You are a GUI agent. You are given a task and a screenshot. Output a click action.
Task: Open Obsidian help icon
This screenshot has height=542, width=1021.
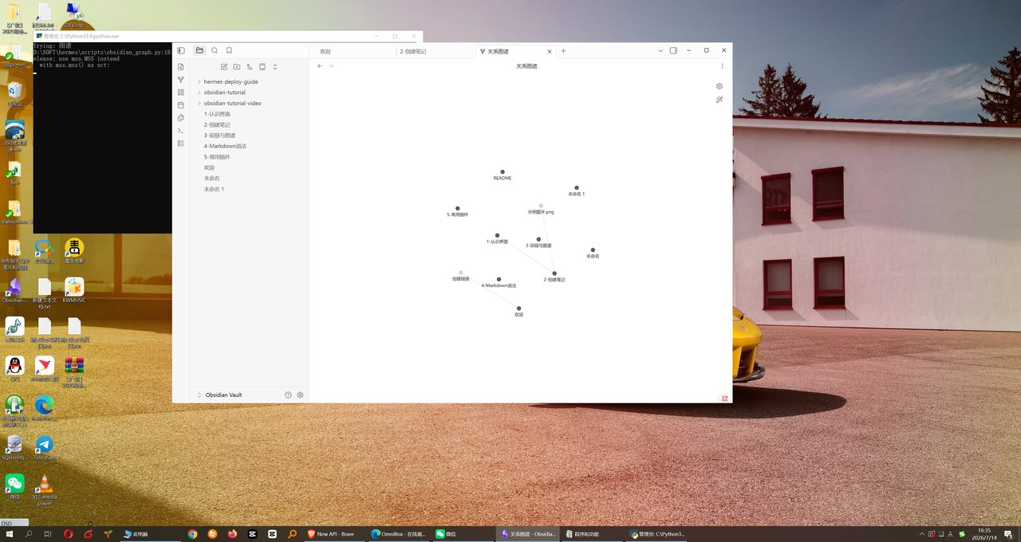click(288, 395)
